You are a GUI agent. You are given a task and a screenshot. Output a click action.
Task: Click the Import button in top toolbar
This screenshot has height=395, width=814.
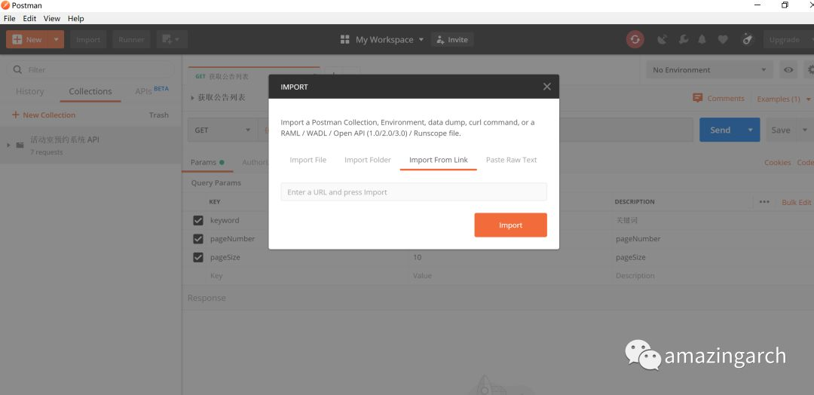[x=88, y=39]
